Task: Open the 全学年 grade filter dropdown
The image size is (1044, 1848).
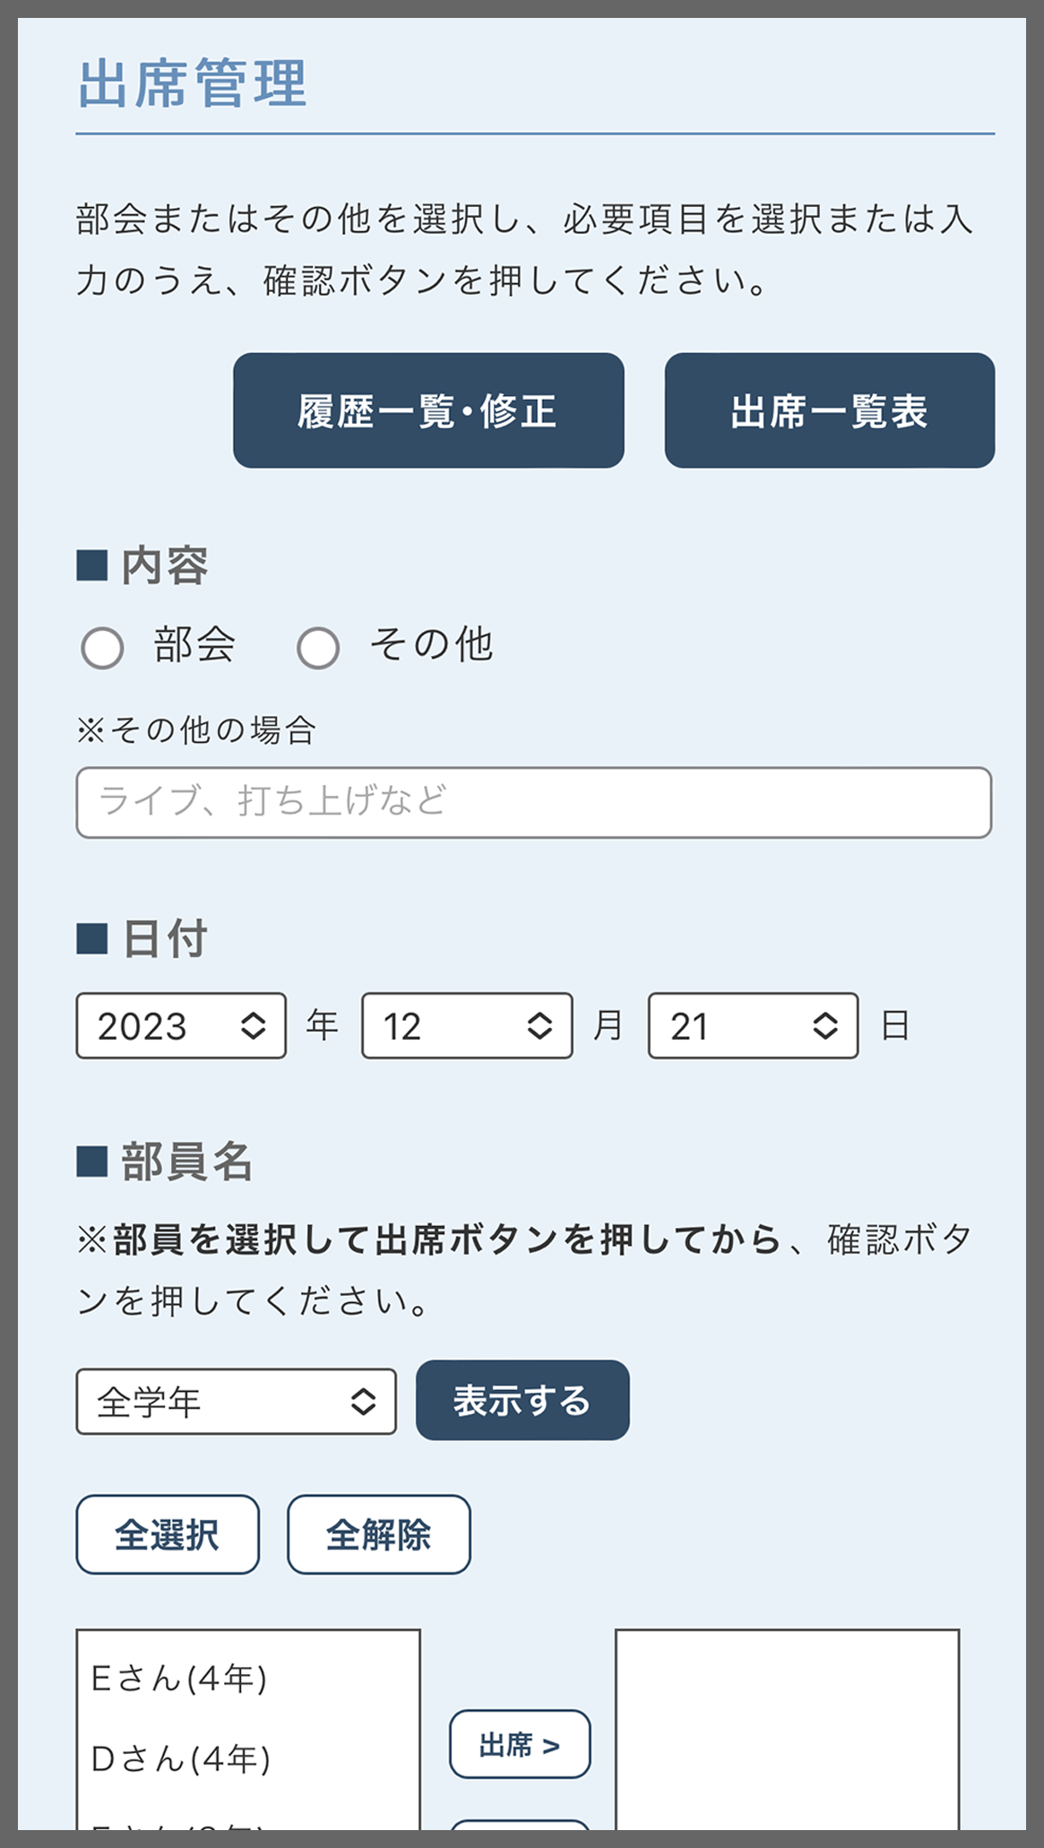Action: tap(236, 1401)
